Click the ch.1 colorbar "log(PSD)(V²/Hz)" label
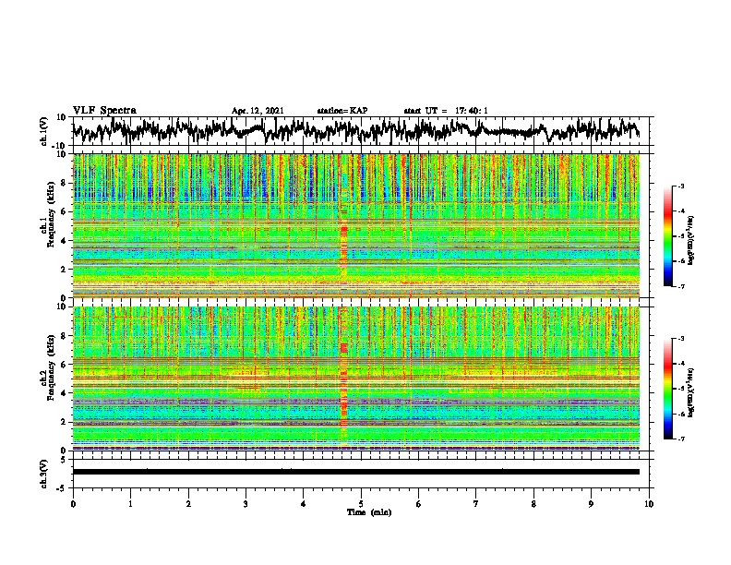Image resolution: width=731 pixels, height=565 pixels. pyautogui.click(x=691, y=241)
